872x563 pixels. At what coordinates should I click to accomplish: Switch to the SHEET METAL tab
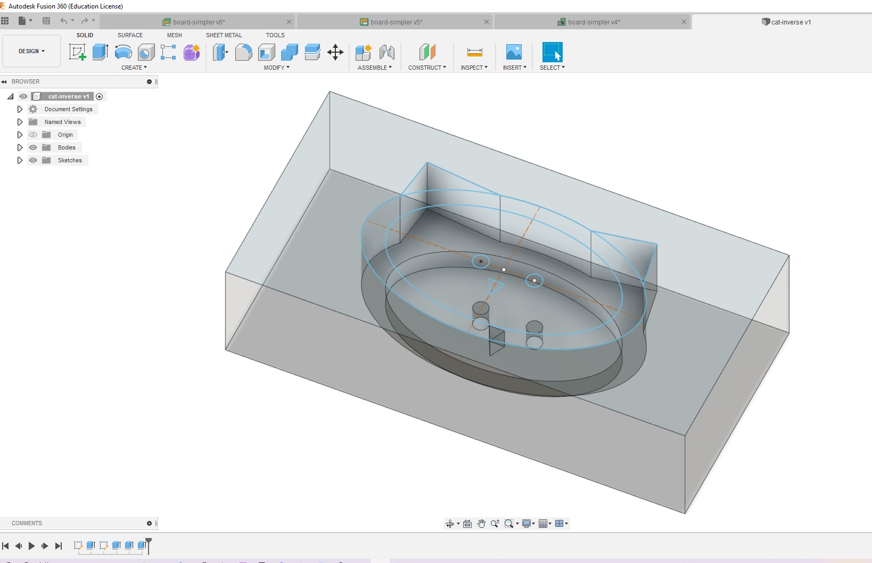224,35
